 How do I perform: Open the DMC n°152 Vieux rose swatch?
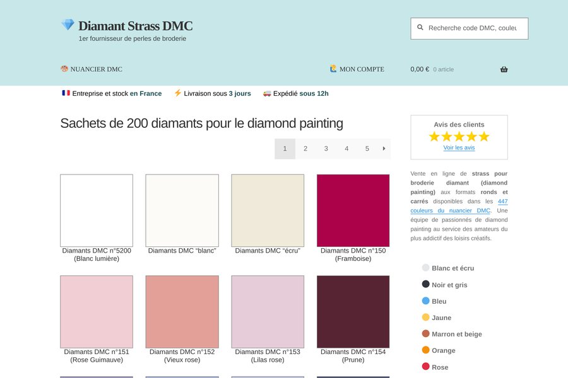pyautogui.click(x=182, y=312)
